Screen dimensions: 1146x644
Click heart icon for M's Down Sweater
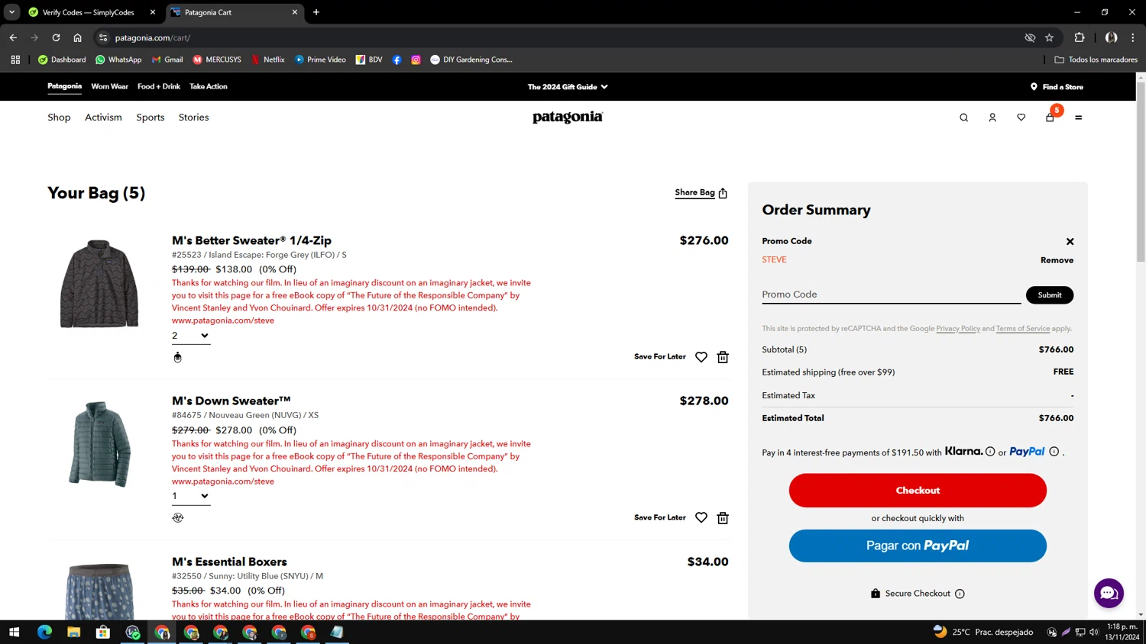[701, 518]
